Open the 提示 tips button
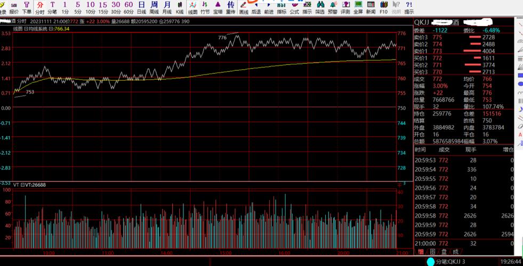This screenshot has height=266, width=523. coord(408,7)
